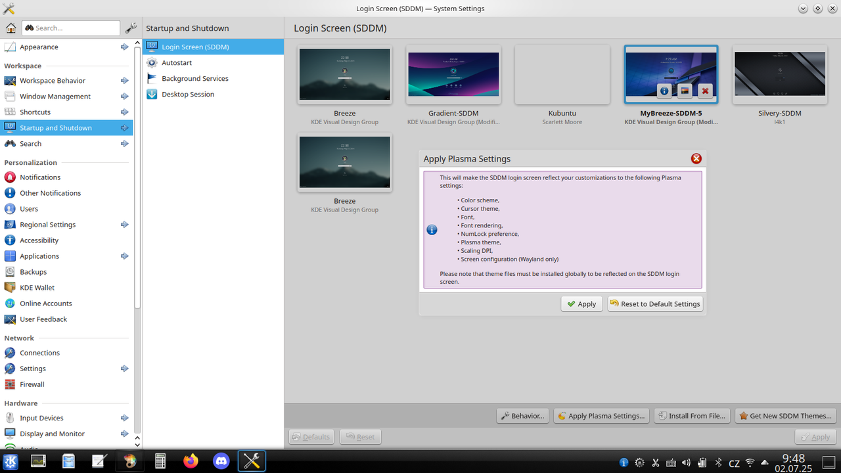Open Connections under Network
Image resolution: width=841 pixels, height=473 pixels.
coord(66,352)
